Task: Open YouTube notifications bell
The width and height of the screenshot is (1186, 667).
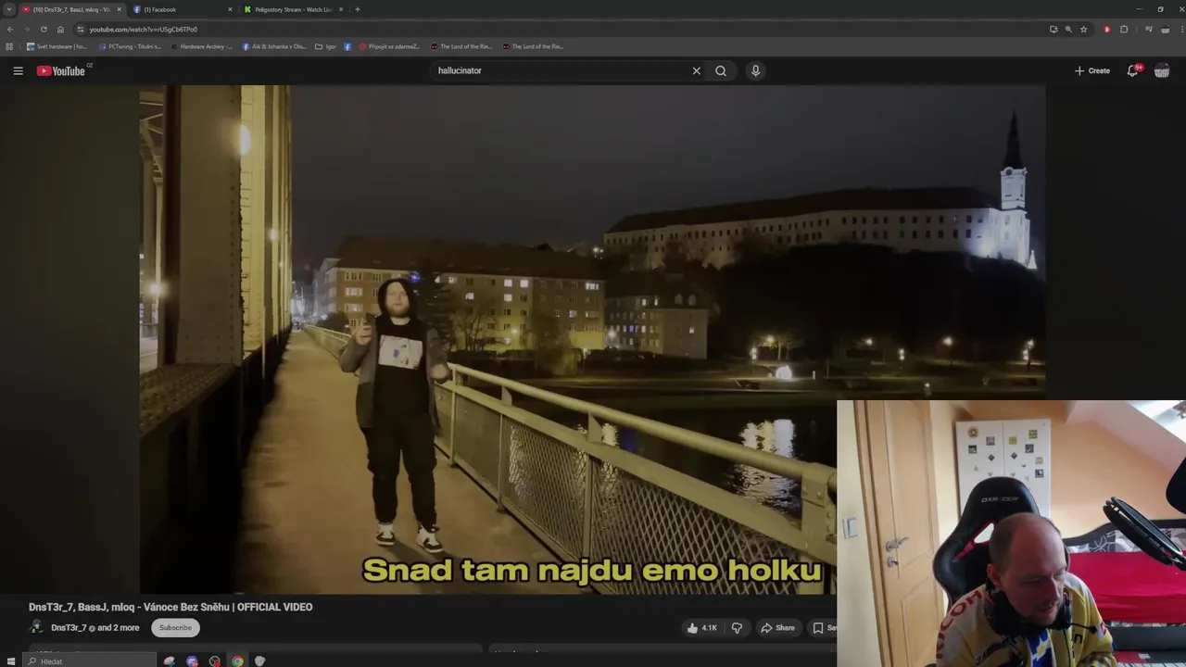Action: coord(1132,70)
